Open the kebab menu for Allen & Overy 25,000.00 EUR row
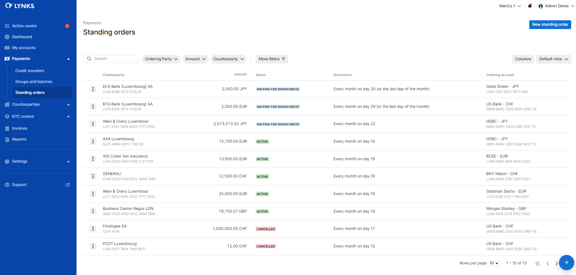The height and width of the screenshot is (275, 576). [93, 194]
